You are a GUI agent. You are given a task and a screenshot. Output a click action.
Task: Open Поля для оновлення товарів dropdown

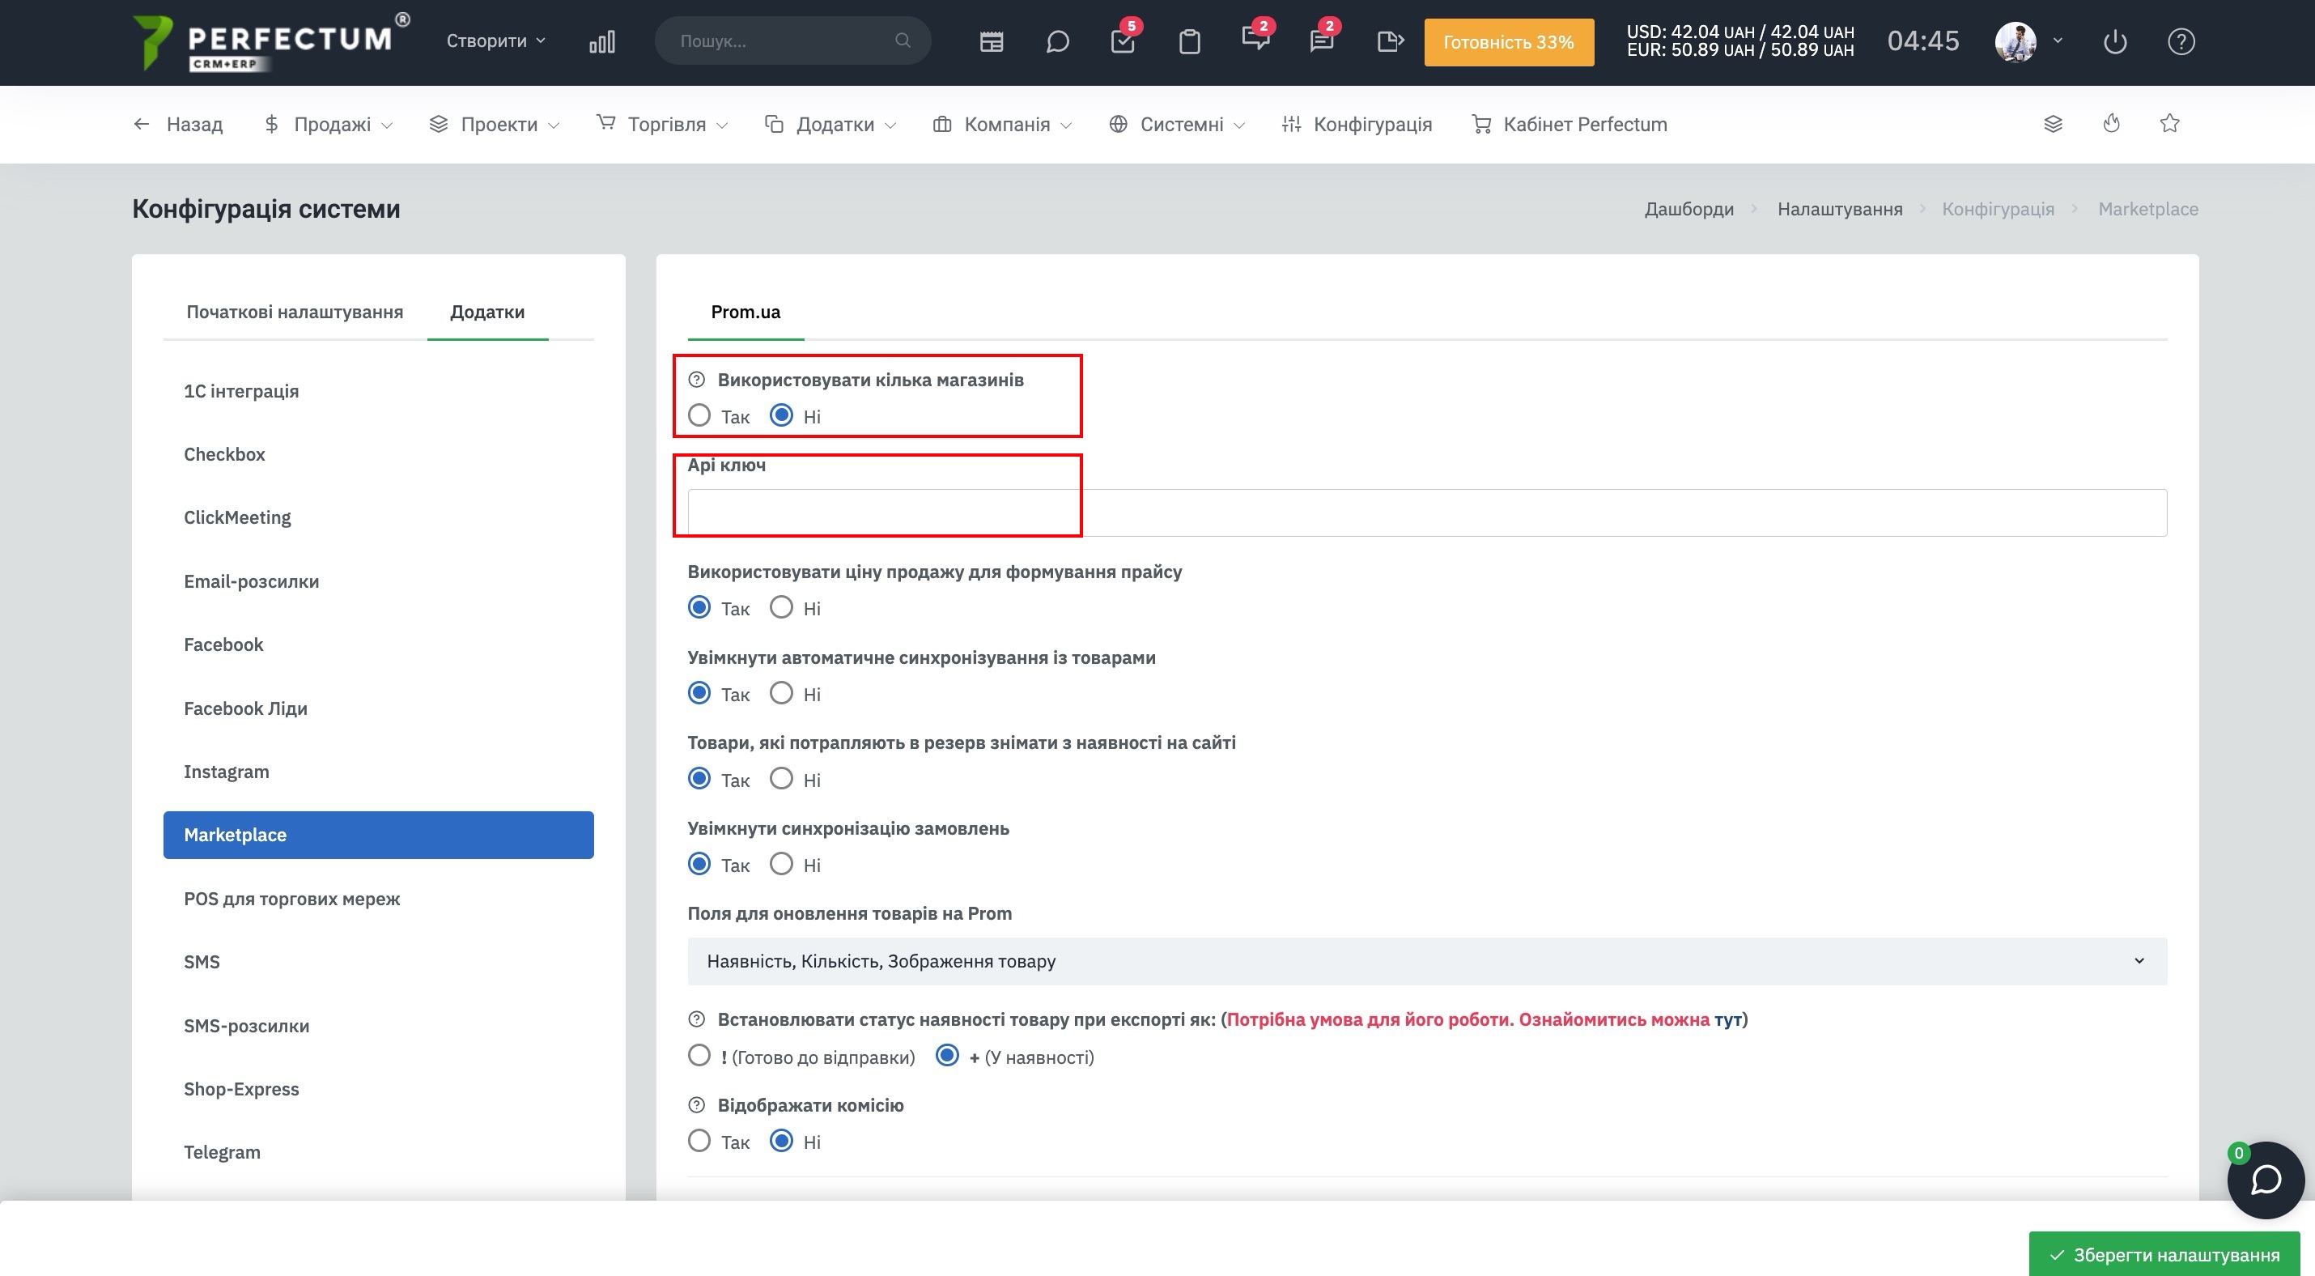coord(1427,962)
